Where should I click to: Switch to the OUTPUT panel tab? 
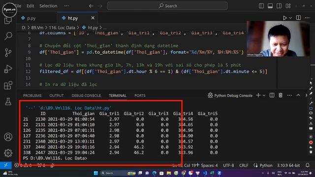click(x=57, y=95)
